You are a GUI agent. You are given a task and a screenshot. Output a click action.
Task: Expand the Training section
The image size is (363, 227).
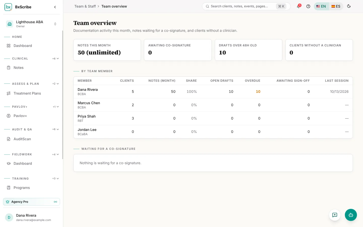click(56, 179)
